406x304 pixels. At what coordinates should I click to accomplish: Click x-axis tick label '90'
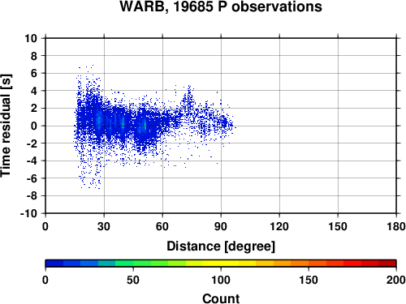pos(221,226)
